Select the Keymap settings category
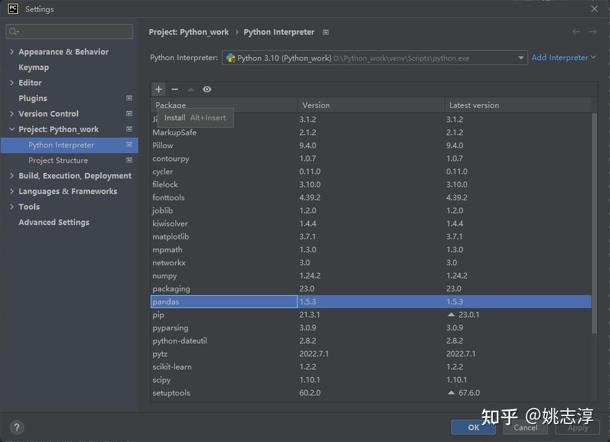This screenshot has height=442, width=610. 32,67
